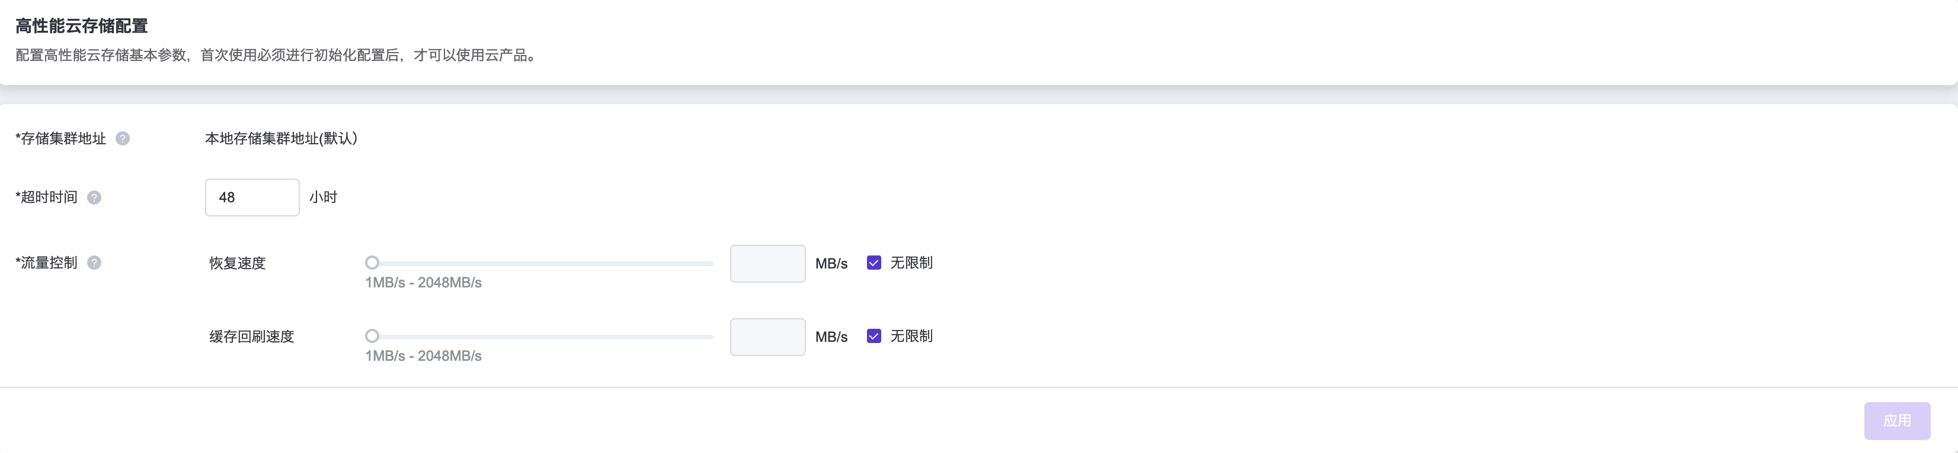Click the 高性能云存储配置 title
Screen dimensions: 1958x453
[x=82, y=24]
